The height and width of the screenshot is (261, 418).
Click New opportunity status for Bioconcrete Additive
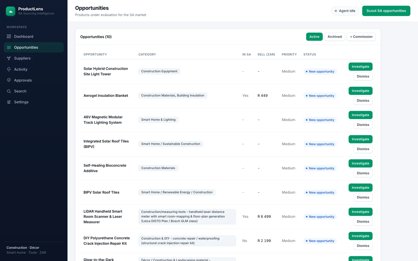pos(320,168)
